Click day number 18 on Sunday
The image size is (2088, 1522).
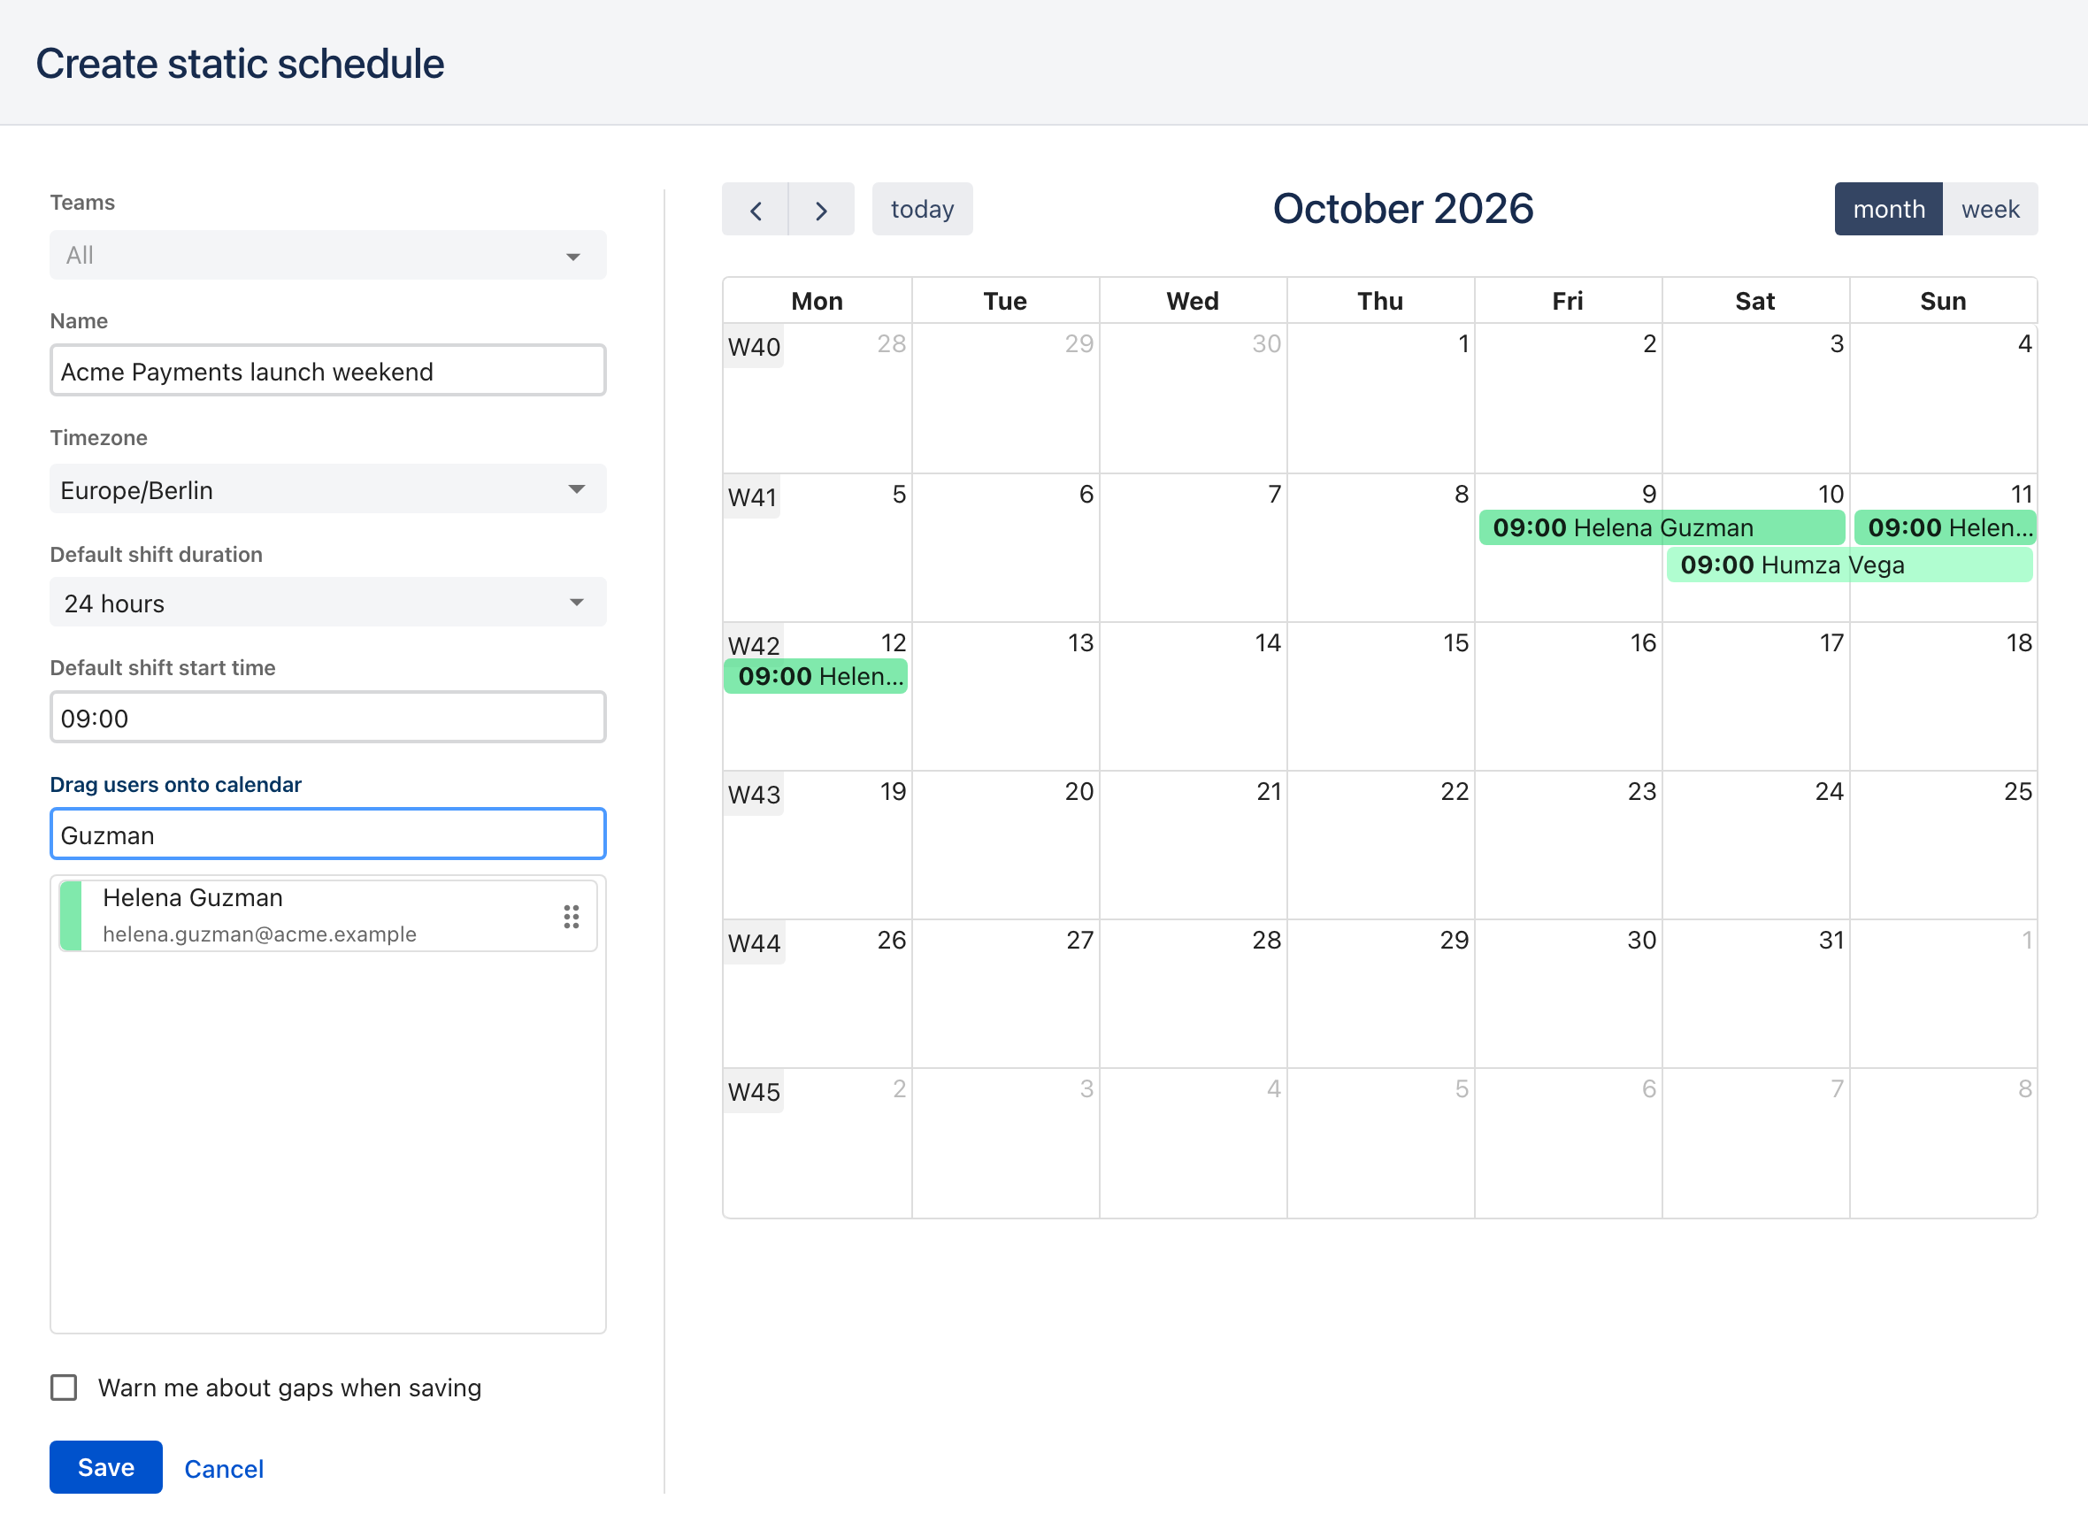(2019, 642)
